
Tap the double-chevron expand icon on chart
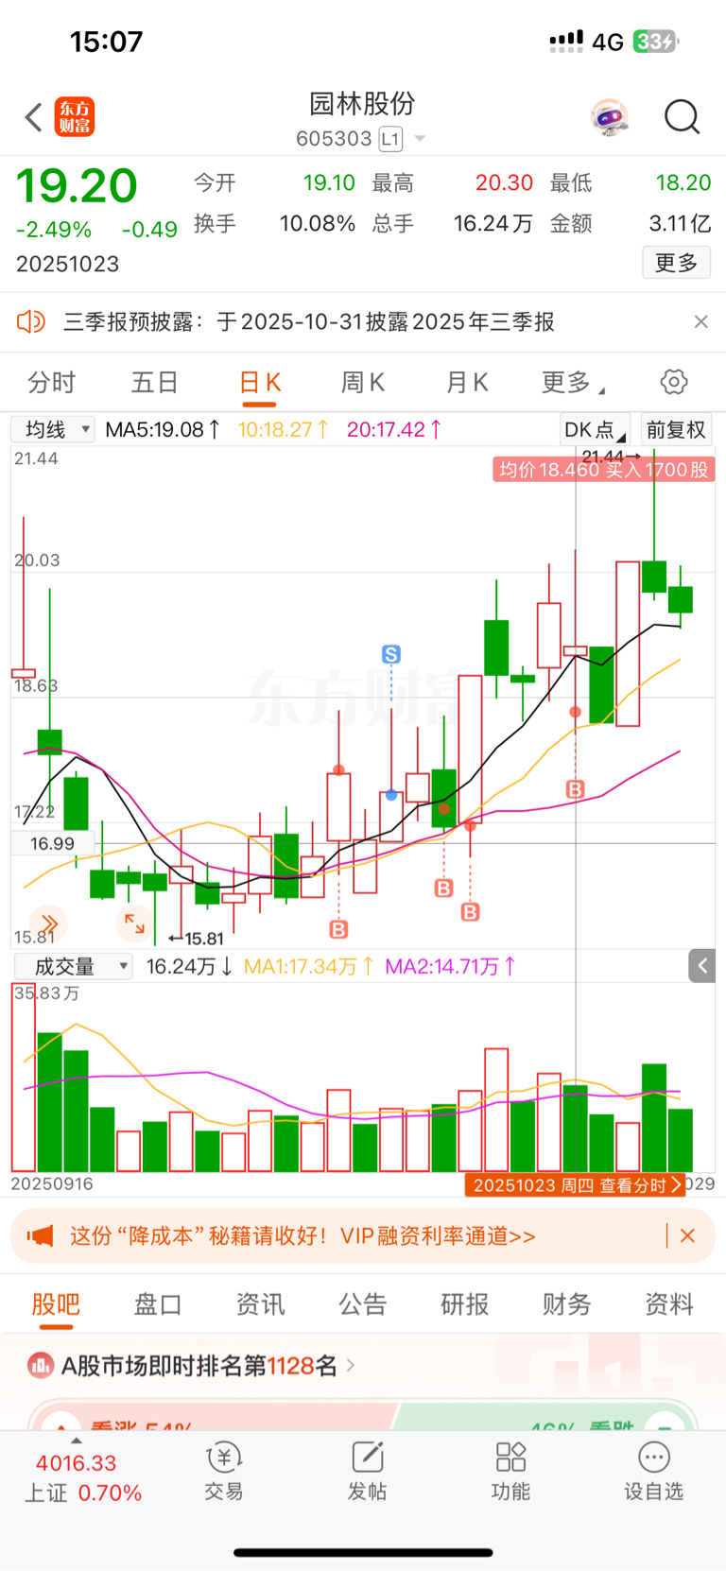(48, 924)
